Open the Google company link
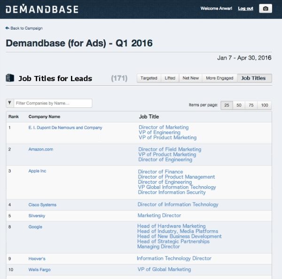This screenshot has height=279, width=282. click(35, 227)
